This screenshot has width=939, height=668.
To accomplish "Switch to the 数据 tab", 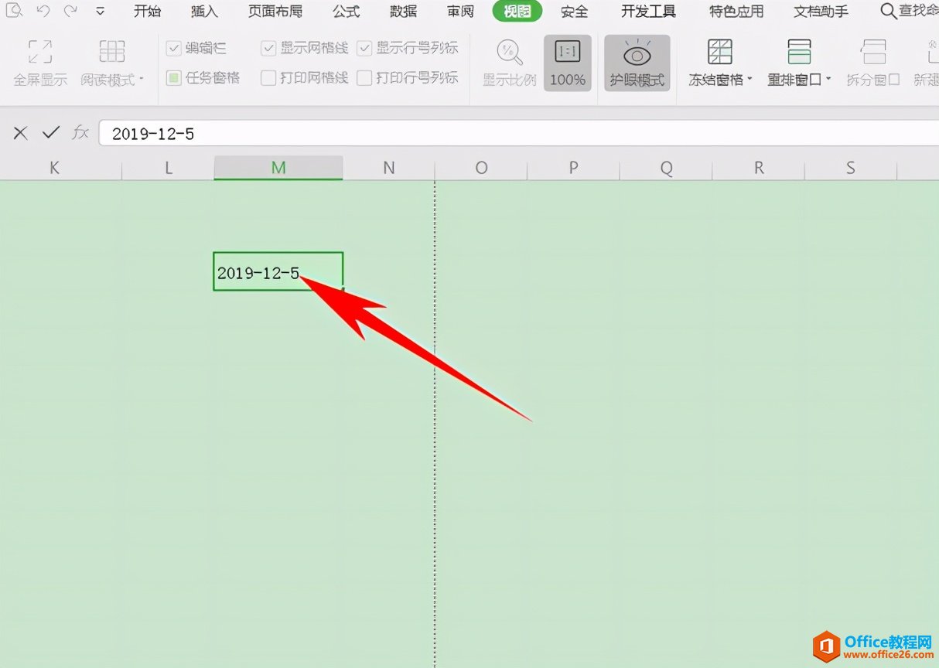I will coord(403,12).
